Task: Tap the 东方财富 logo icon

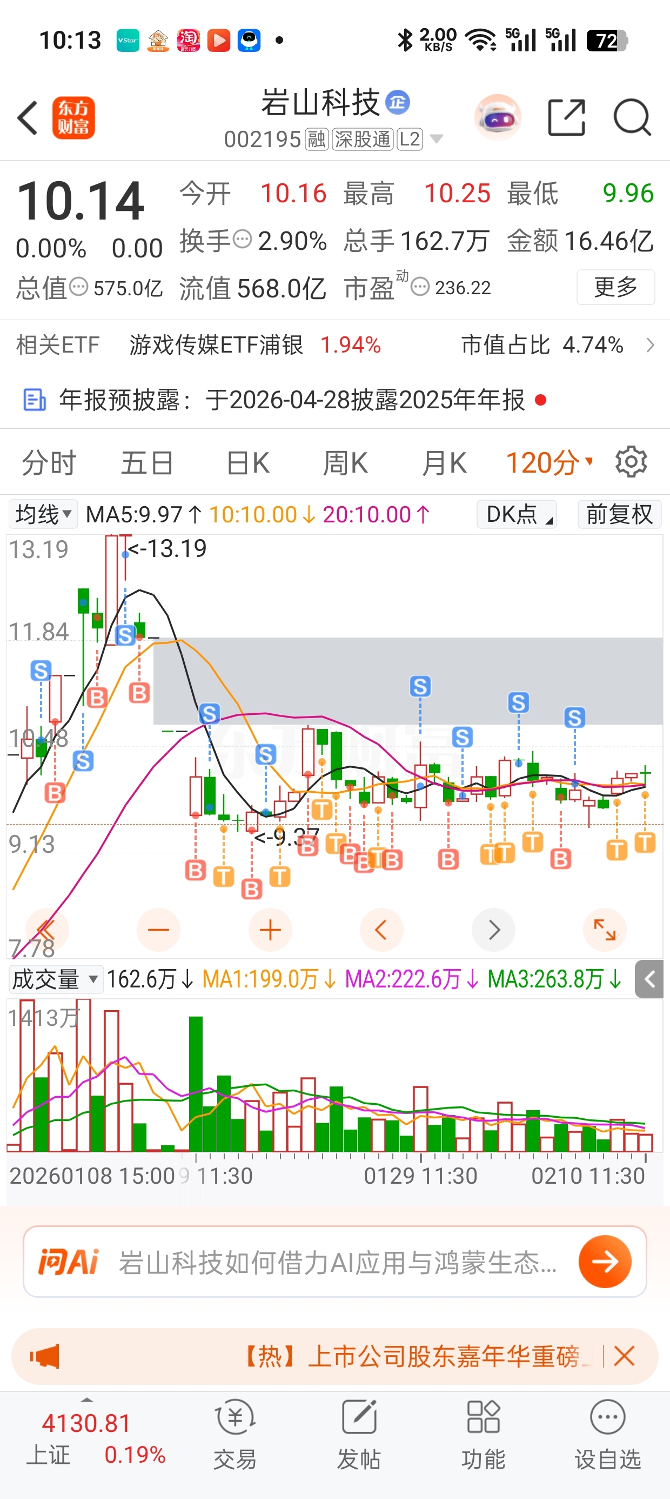Action: tap(74, 118)
